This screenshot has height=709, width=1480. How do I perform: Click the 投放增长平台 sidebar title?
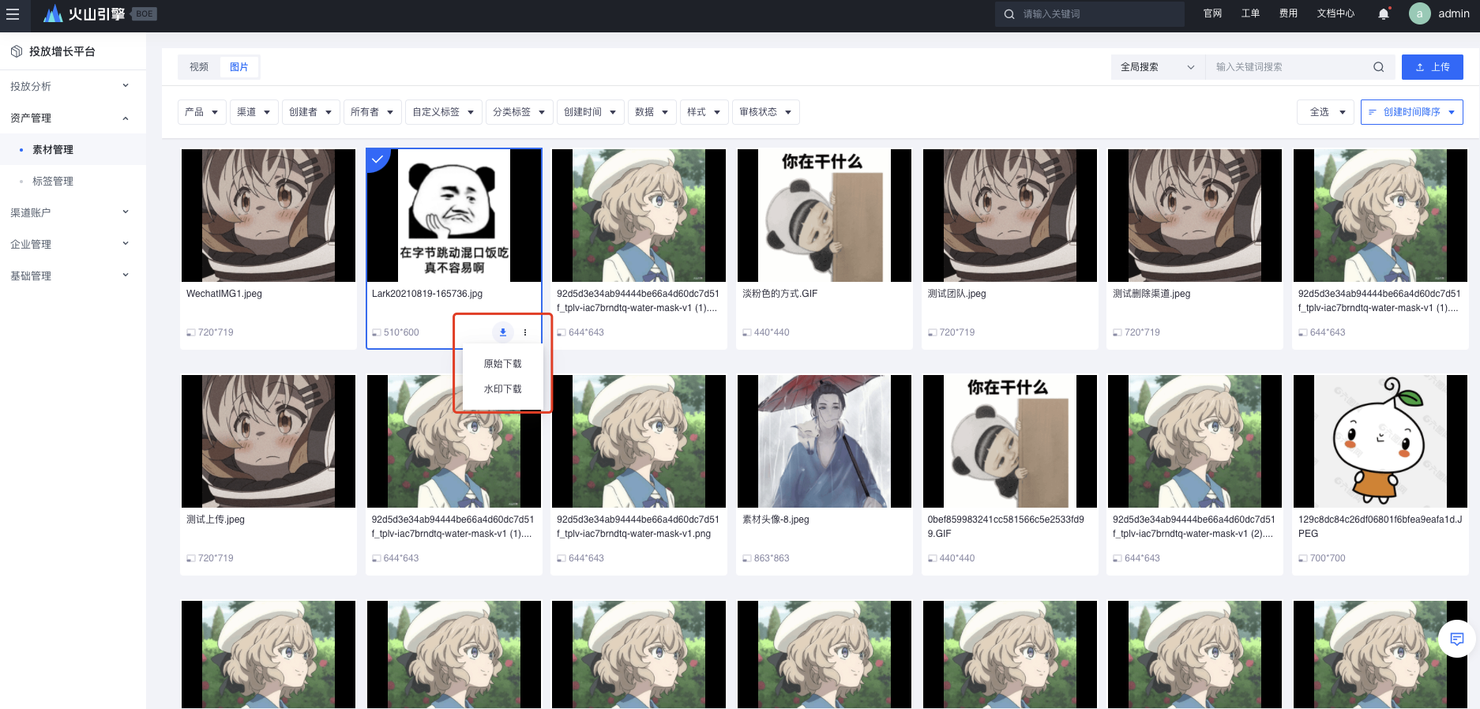coord(62,51)
